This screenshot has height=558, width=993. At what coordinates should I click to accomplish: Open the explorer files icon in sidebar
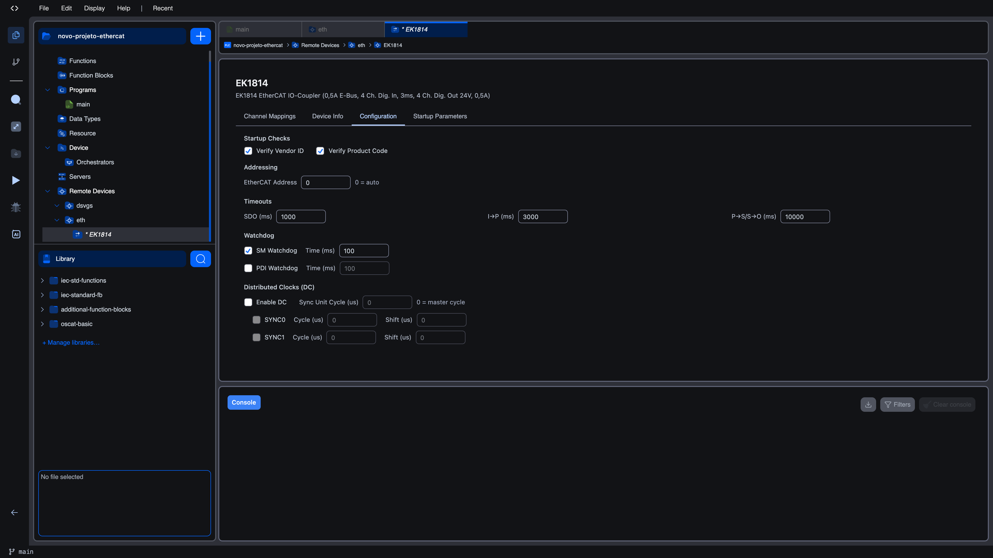coord(16,35)
